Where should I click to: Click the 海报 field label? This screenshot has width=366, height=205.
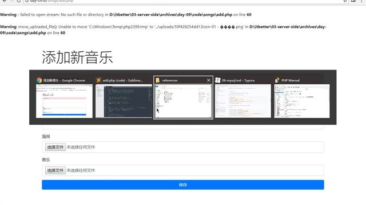(46, 137)
